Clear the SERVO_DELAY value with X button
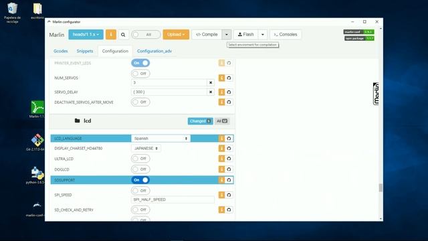 (x=211, y=92)
